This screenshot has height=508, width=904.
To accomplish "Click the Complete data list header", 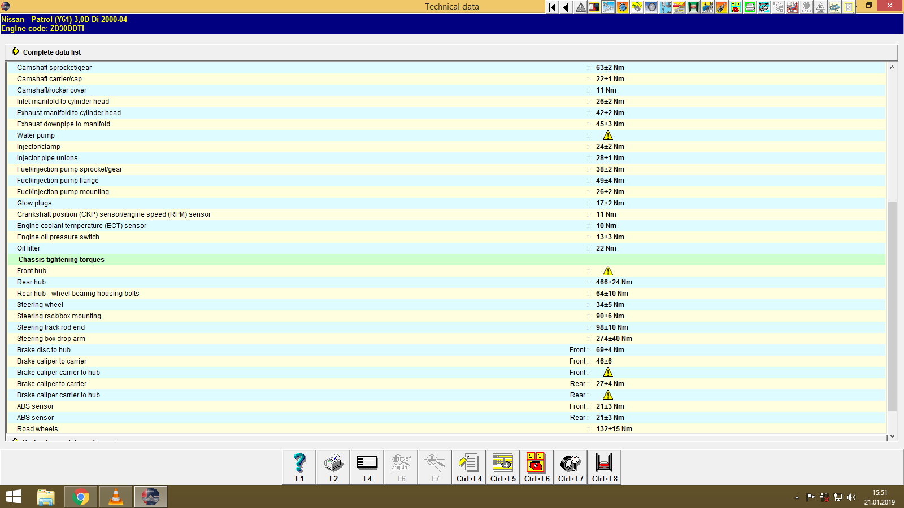I will coord(51,52).
